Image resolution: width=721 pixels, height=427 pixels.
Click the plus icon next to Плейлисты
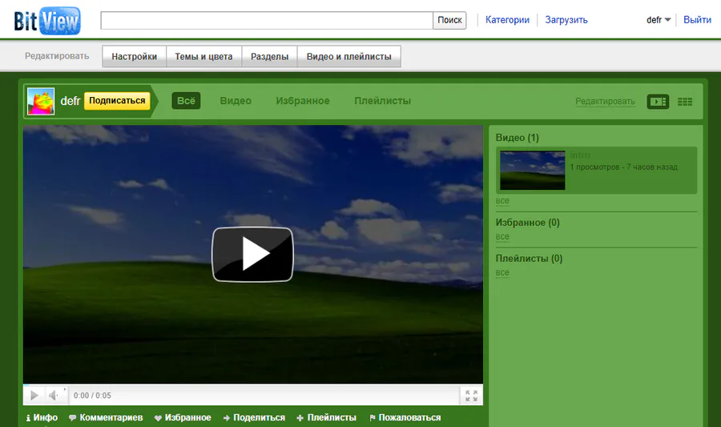click(x=300, y=418)
